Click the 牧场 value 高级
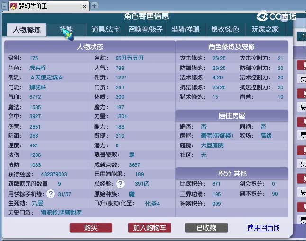The image size is (306, 241). coord(266,136)
